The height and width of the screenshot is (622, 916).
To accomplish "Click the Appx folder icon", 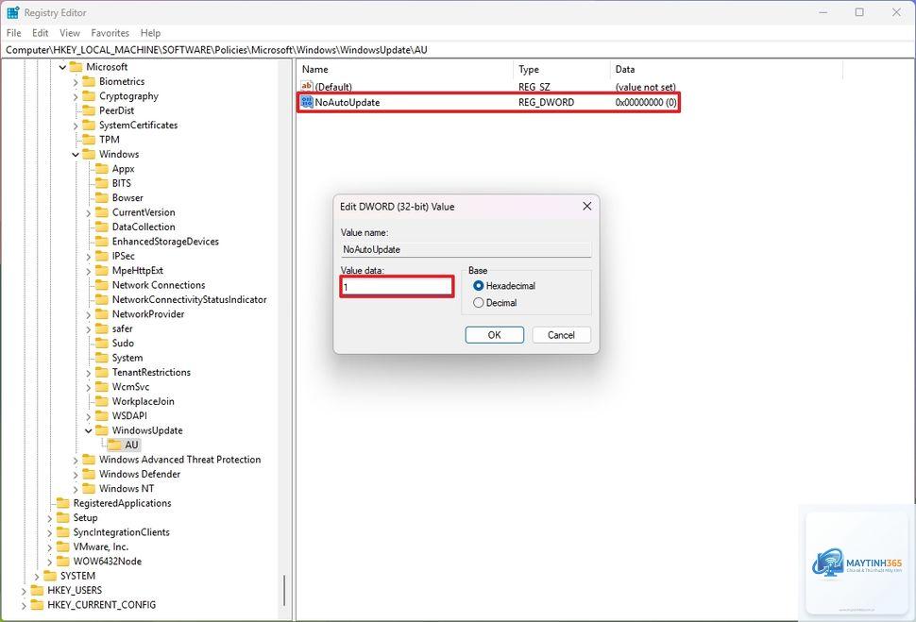I will [x=102, y=169].
